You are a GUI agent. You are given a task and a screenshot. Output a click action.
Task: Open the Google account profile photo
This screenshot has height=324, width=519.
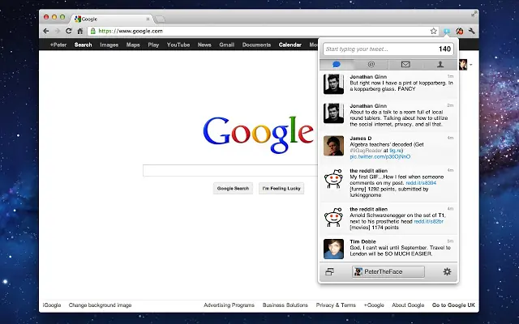[x=463, y=65]
